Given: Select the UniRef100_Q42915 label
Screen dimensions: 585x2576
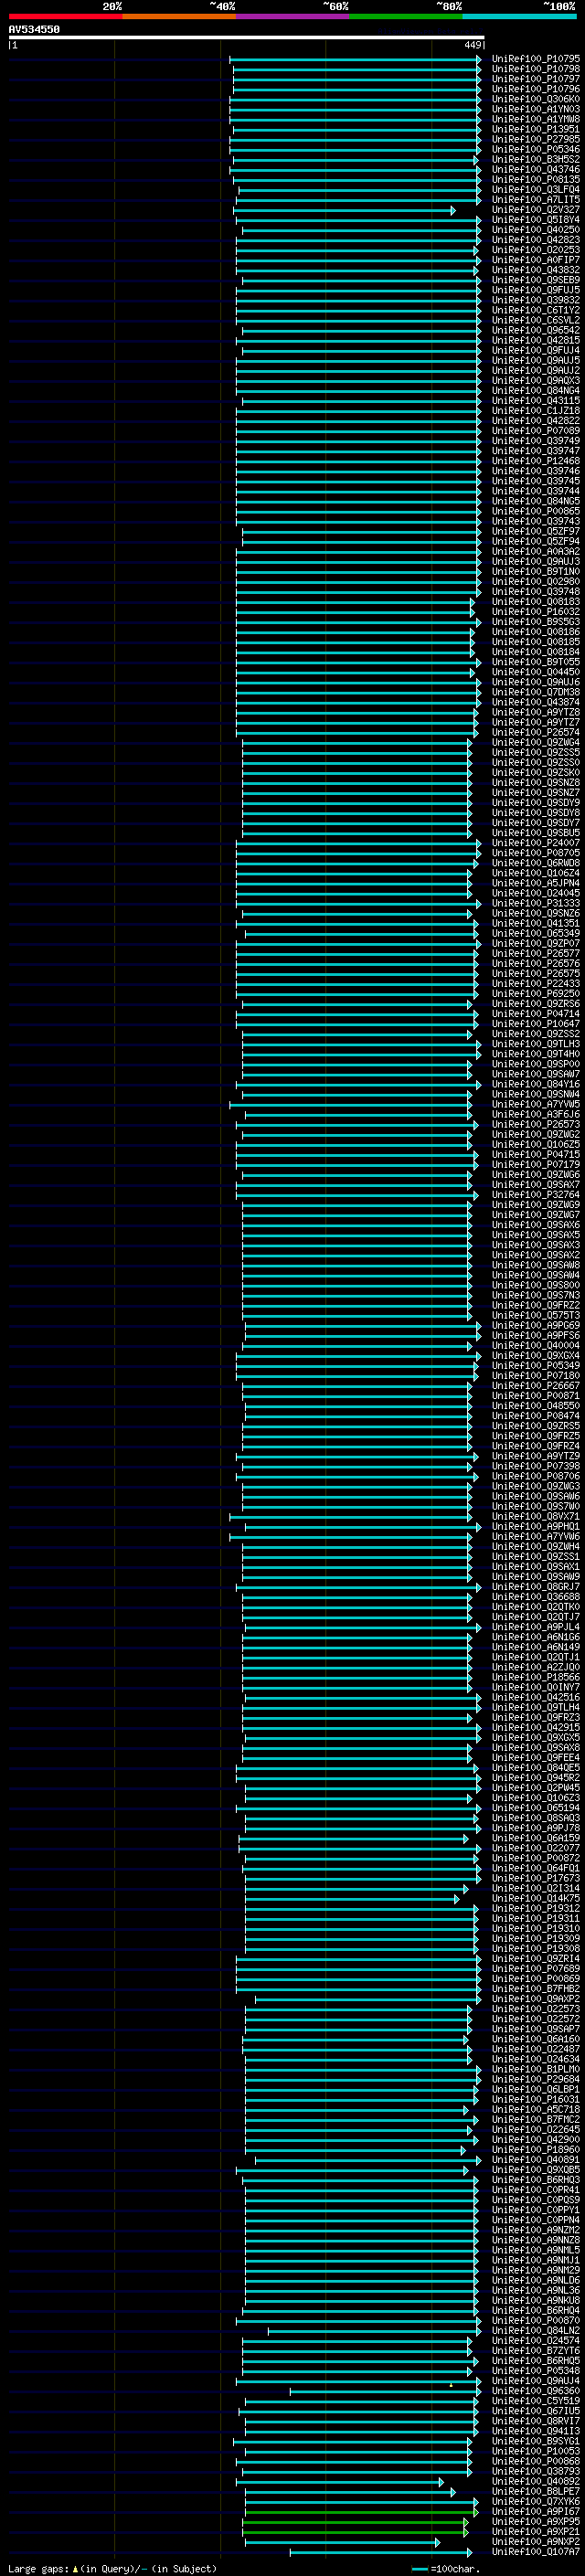Looking at the screenshot, I should coord(536,1728).
